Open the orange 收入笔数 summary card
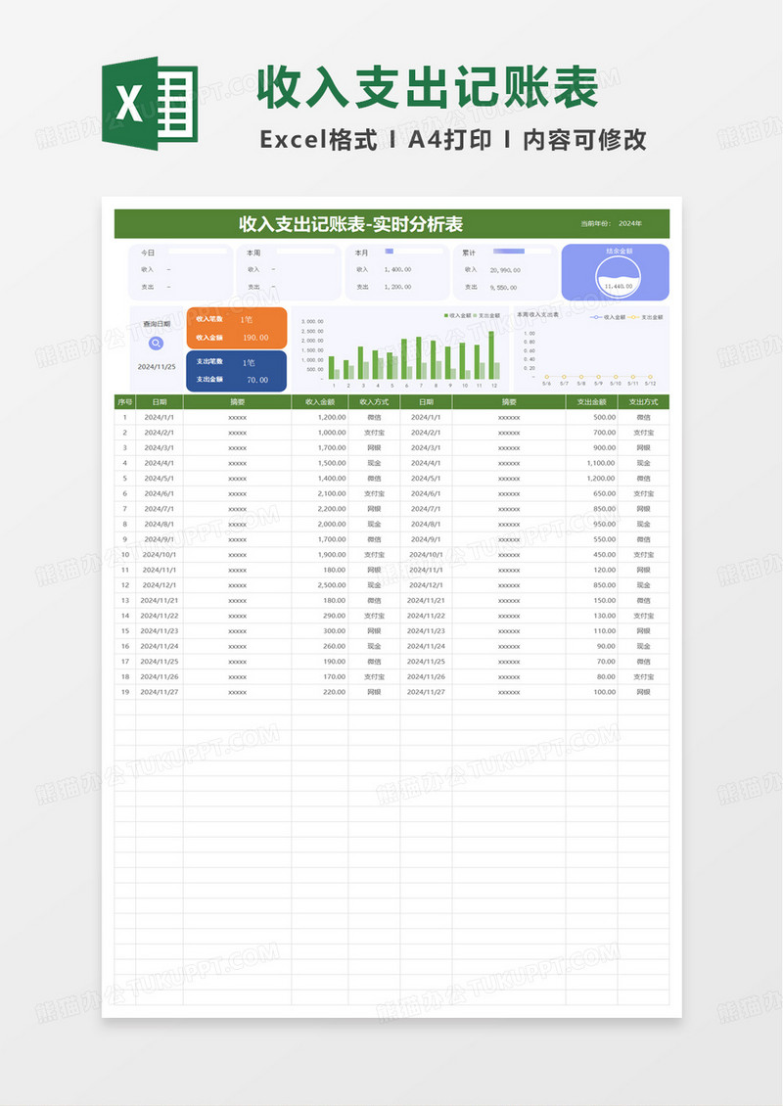The width and height of the screenshot is (783, 1106). 237,328
